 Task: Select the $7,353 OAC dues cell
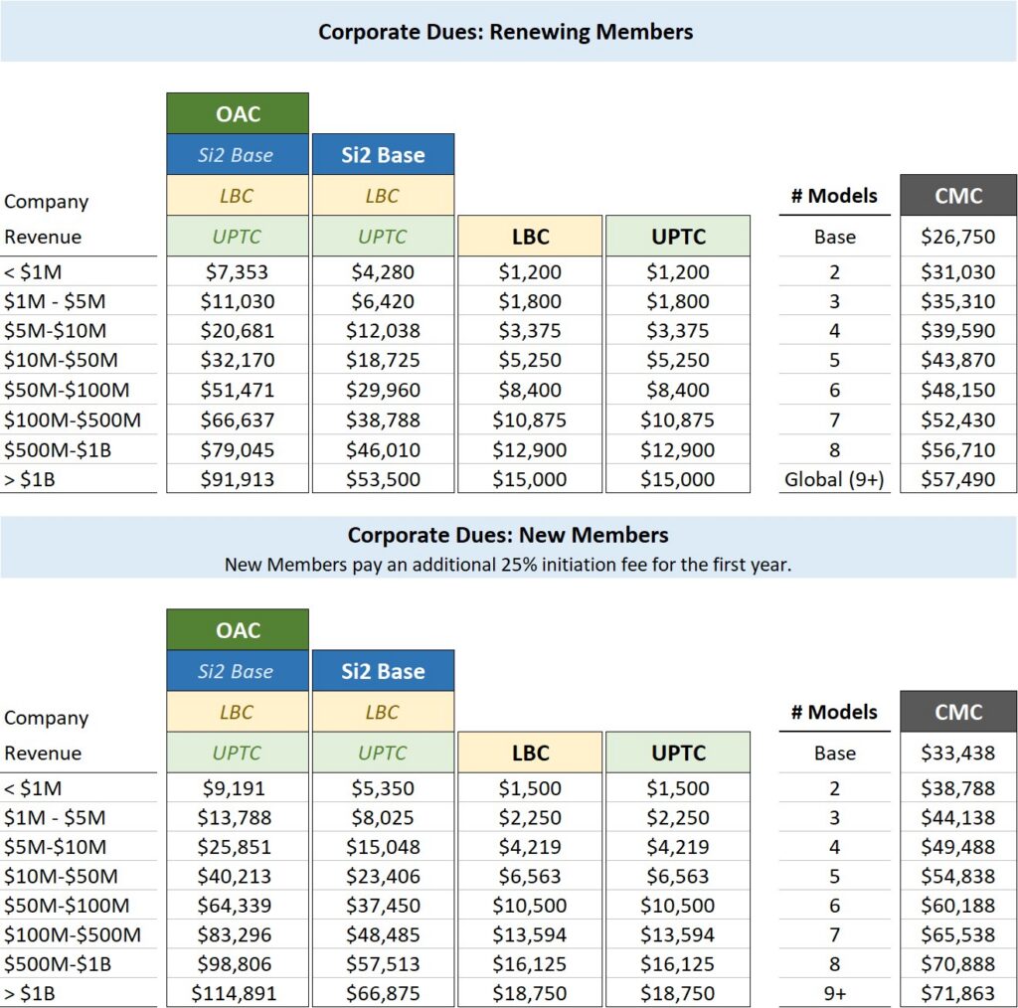[238, 271]
